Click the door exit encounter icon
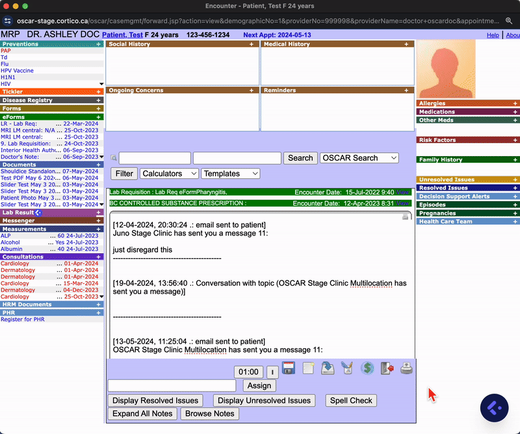Screen dimensions: 520x434 tap(387, 368)
